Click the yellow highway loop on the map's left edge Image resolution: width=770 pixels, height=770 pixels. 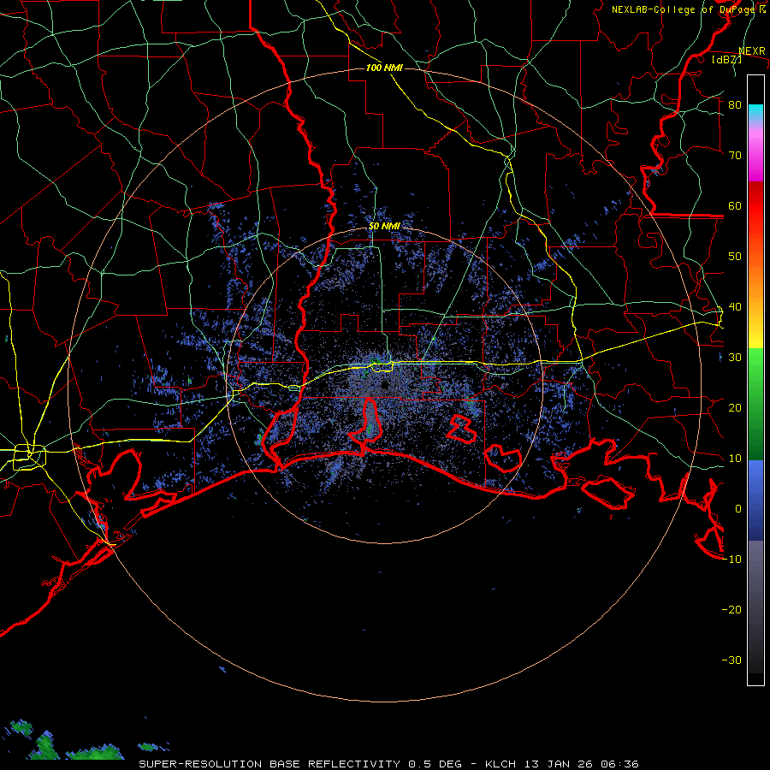pos(30,457)
